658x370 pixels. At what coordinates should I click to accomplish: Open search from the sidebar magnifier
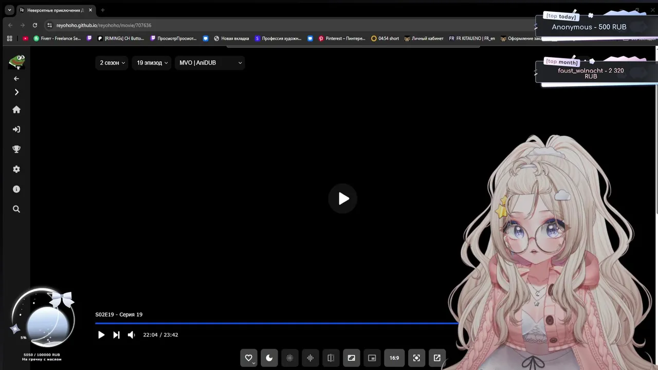point(16,209)
